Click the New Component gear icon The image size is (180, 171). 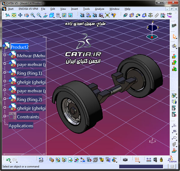pos(51,160)
